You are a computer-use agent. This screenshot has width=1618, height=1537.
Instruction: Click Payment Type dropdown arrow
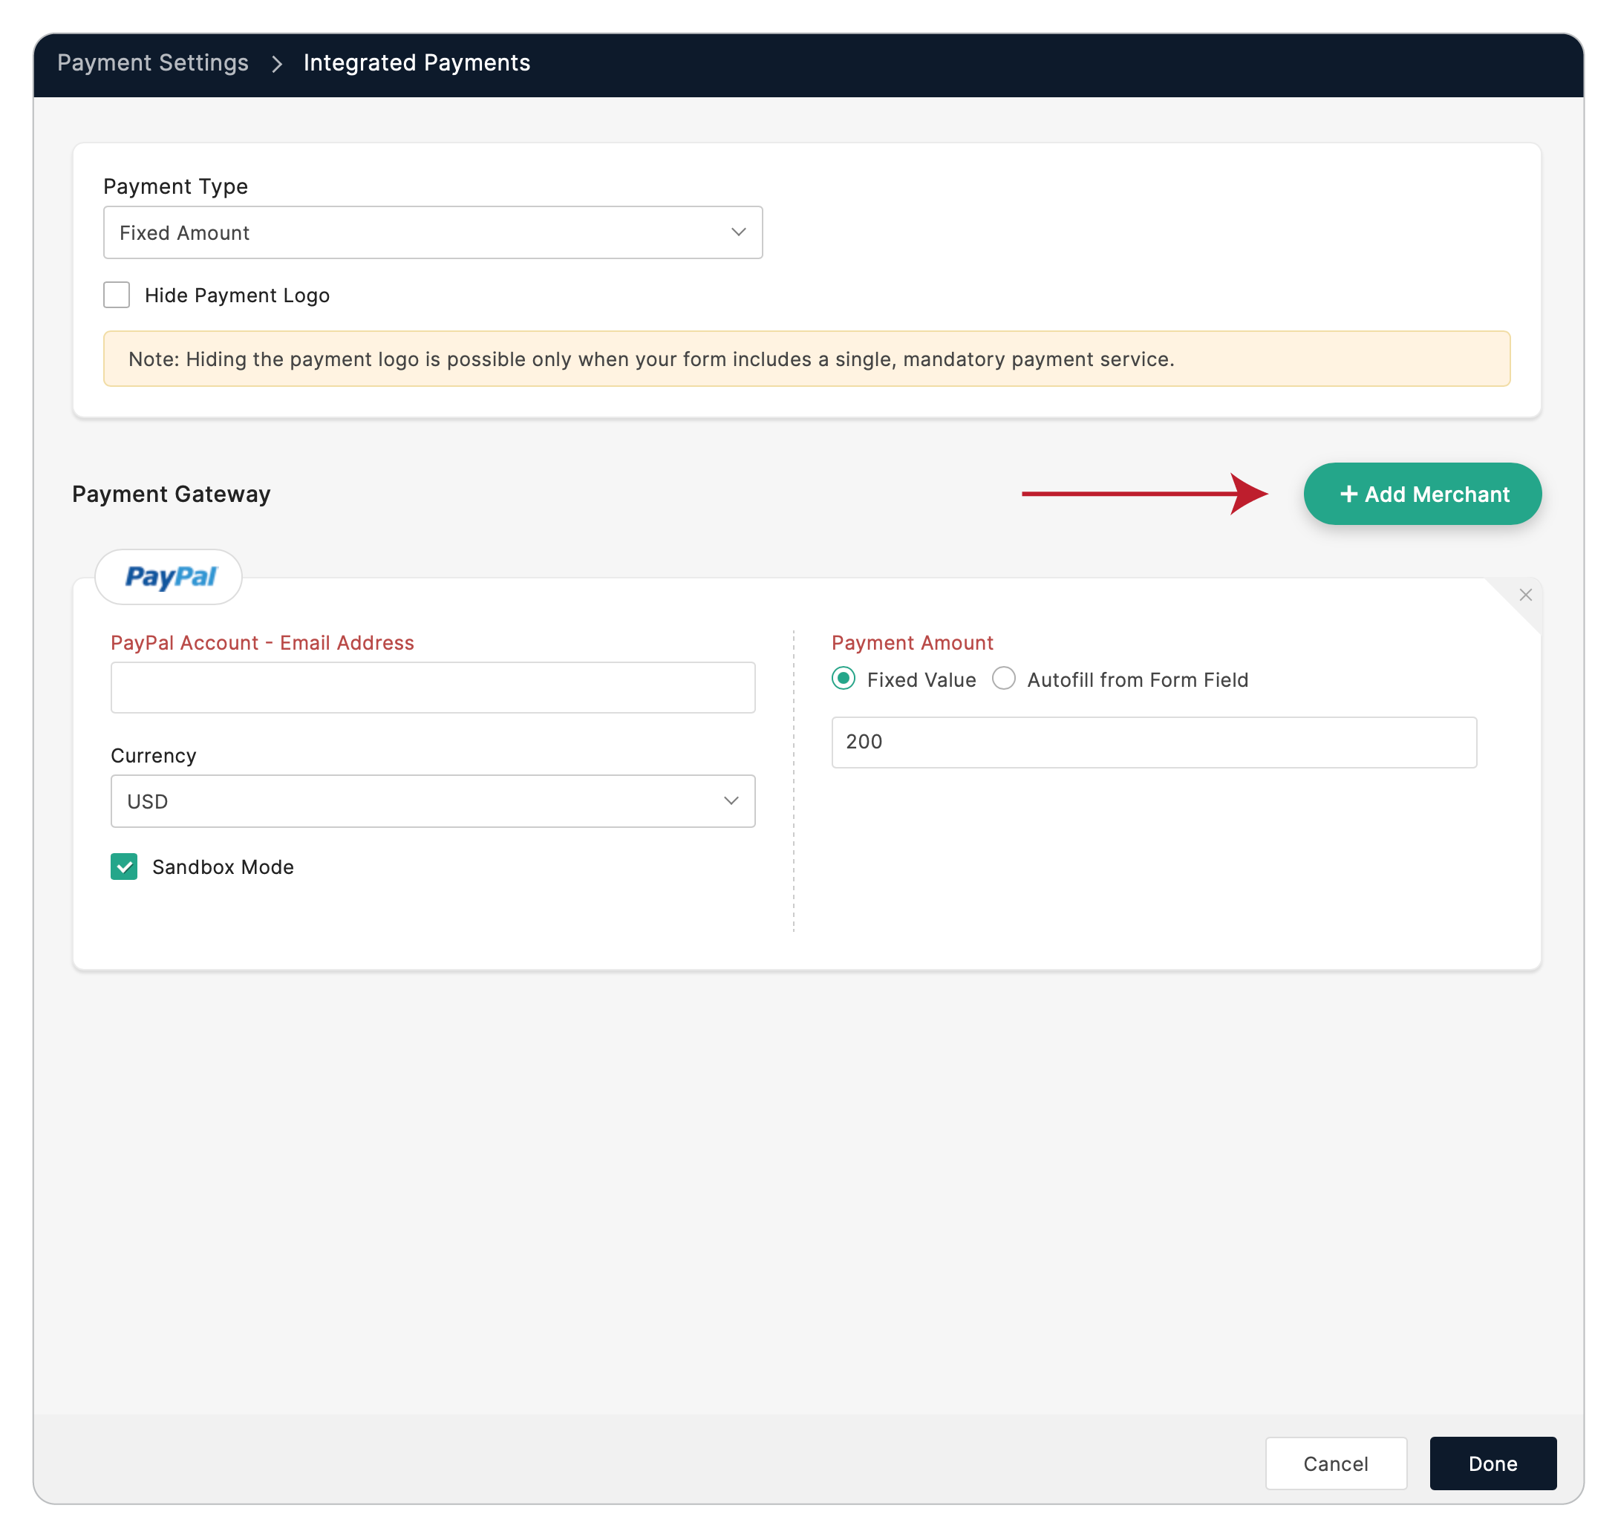[x=738, y=232]
